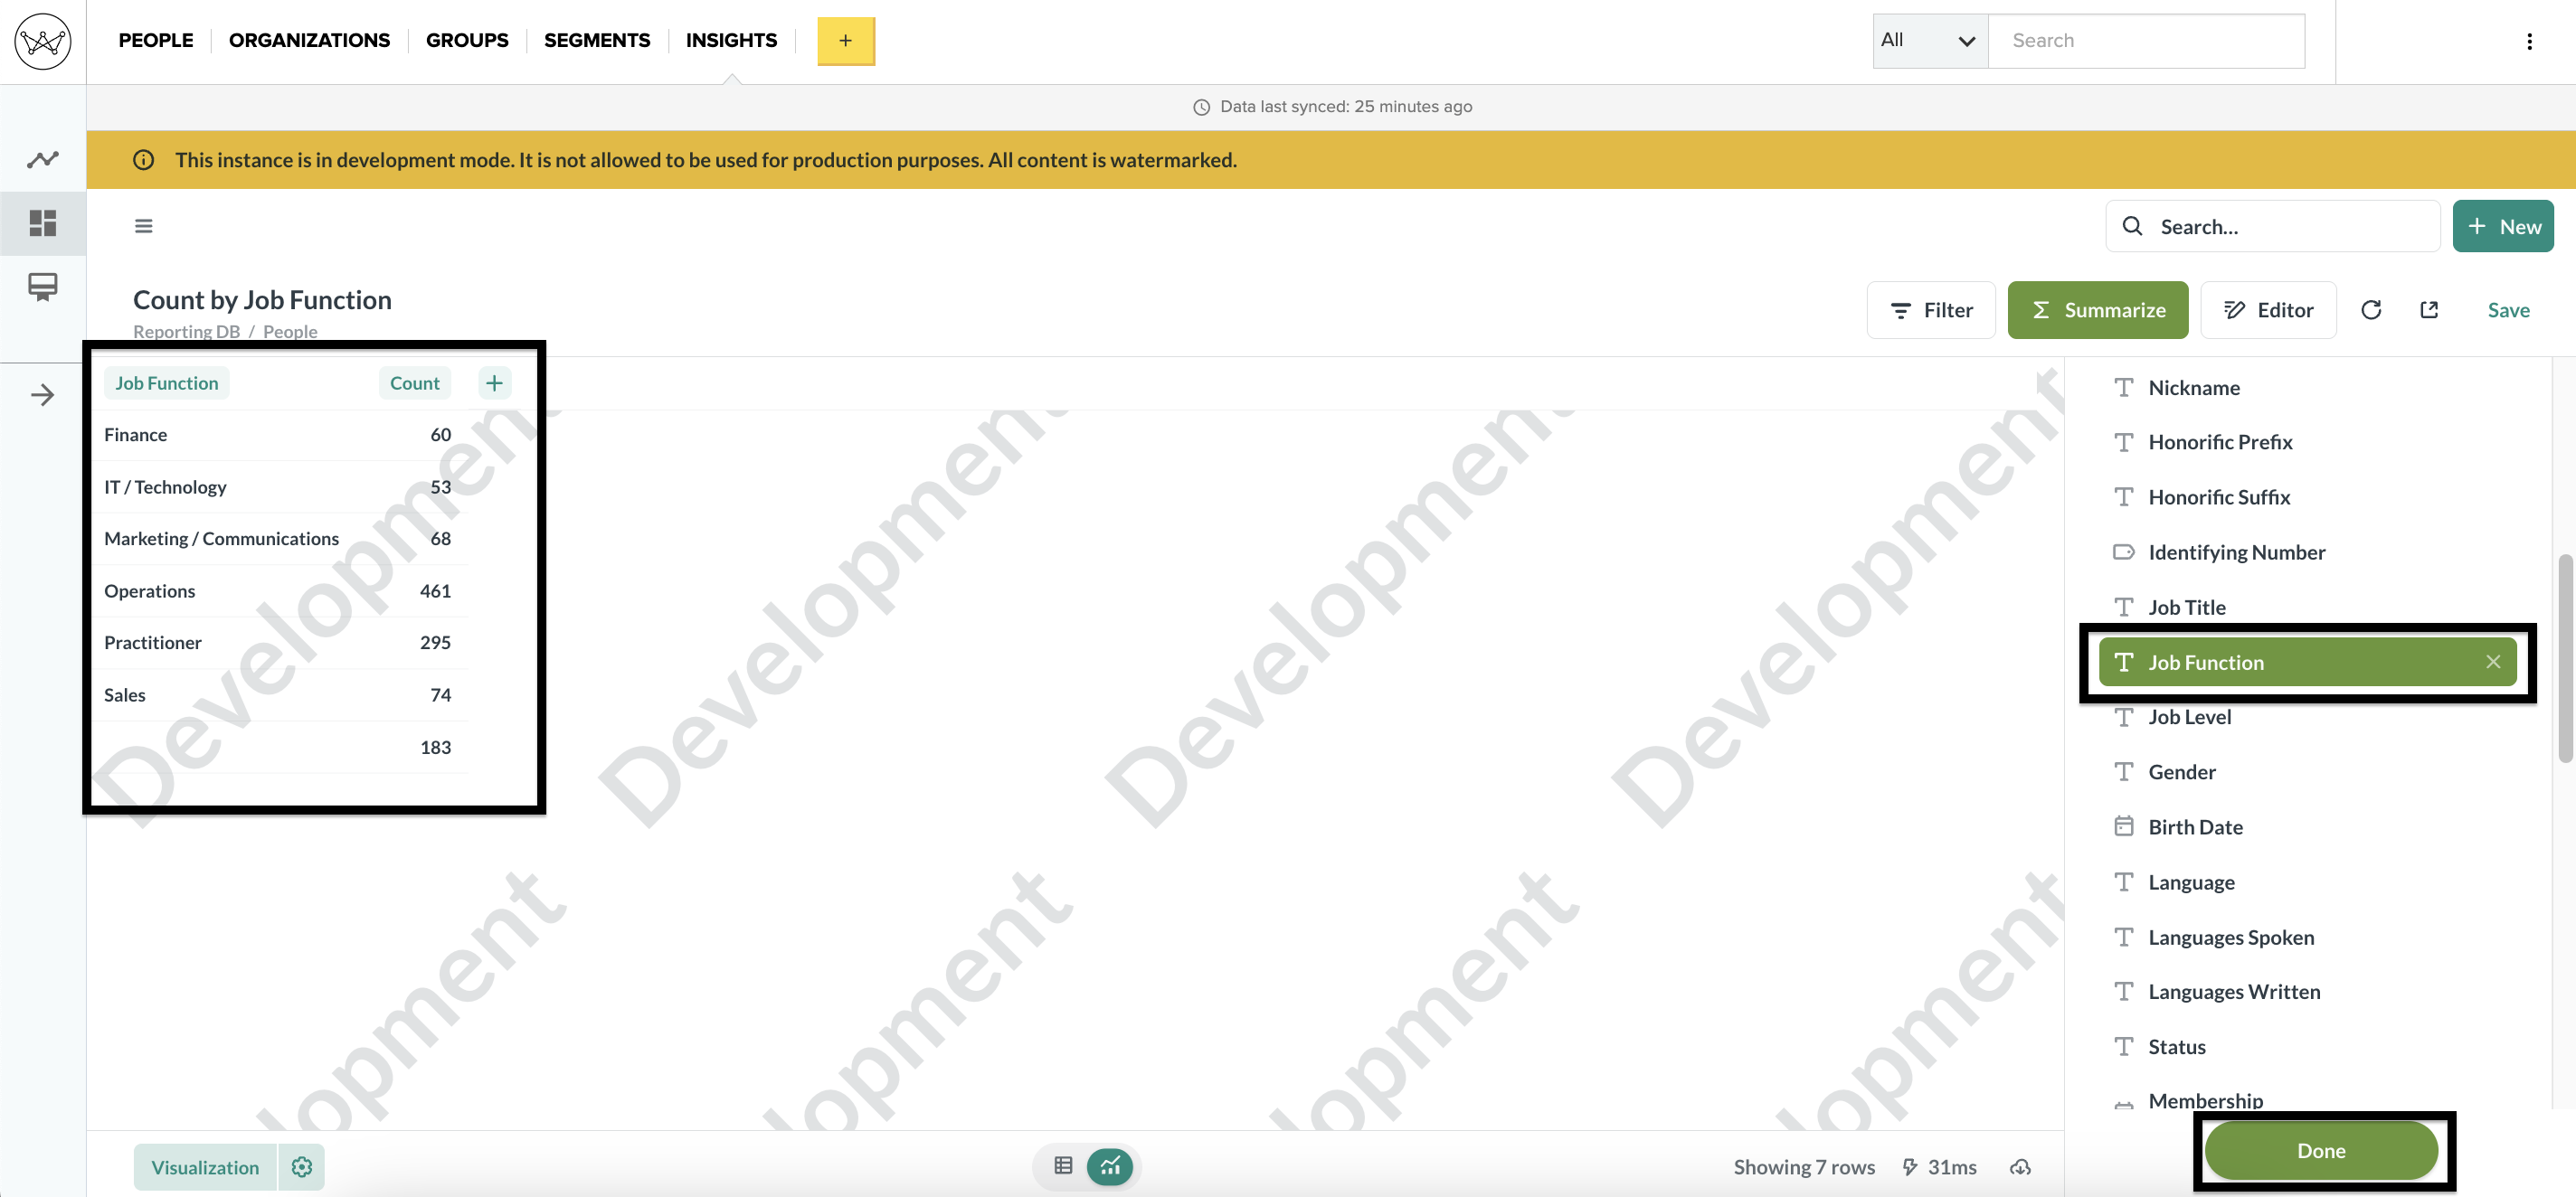Open the trend line analytics sidebar icon

[43, 159]
